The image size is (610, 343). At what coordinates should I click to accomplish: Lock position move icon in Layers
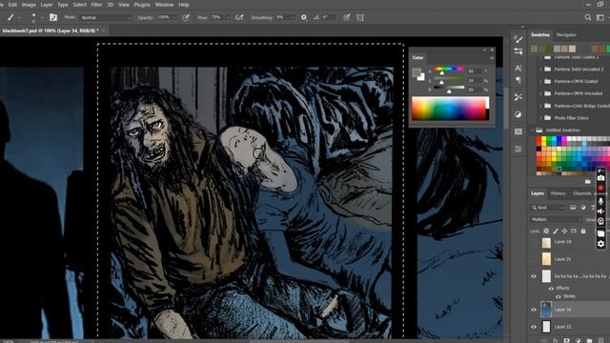(x=564, y=231)
